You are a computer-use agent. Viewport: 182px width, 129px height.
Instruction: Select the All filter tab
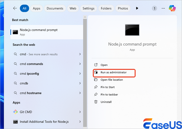pos(24,8)
